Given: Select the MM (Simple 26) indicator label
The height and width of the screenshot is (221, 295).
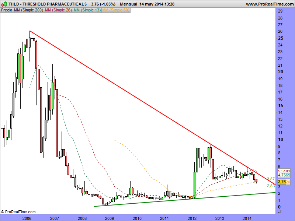Looking at the screenshot, I should click(x=59, y=10).
